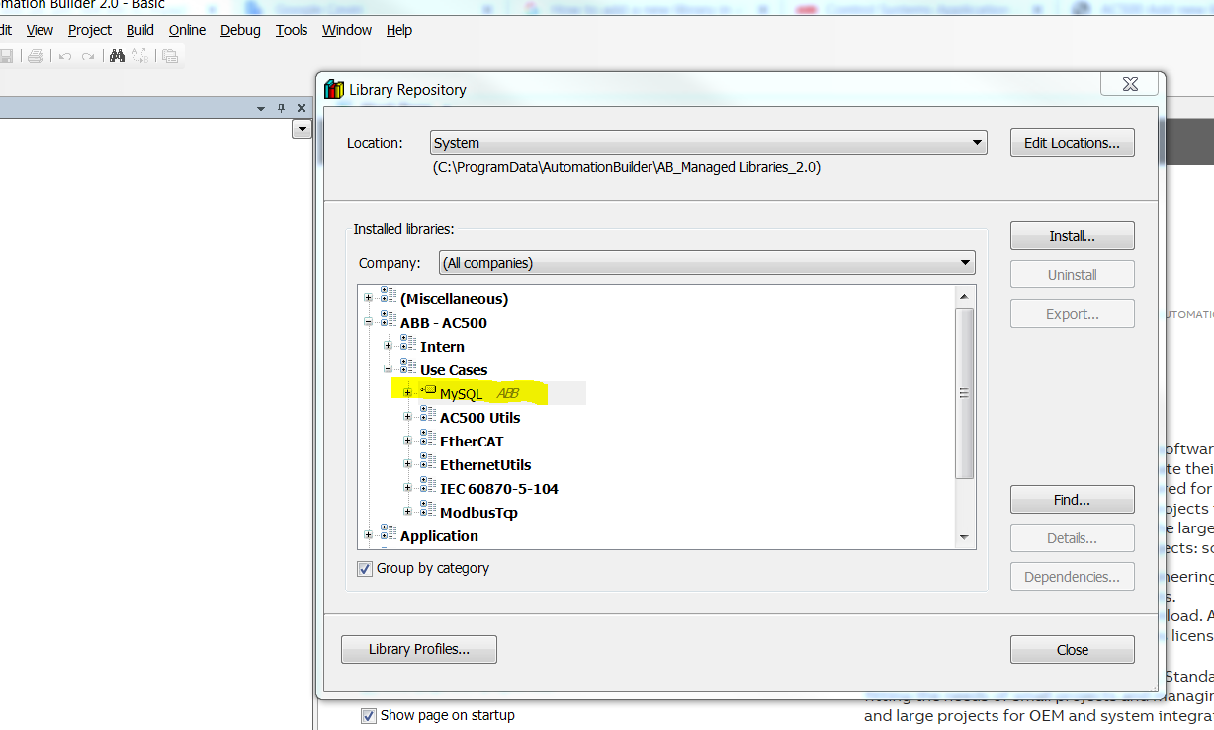Open the Help menu
This screenshot has height=730, width=1214.
click(x=399, y=30)
